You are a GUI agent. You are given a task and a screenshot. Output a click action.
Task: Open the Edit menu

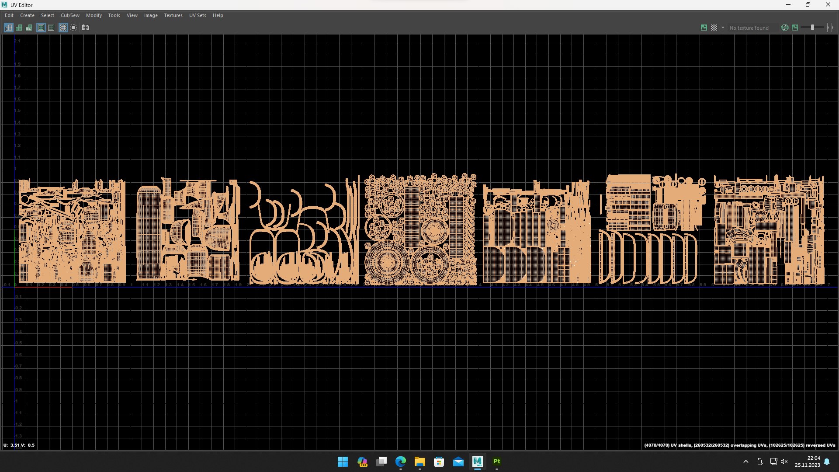pyautogui.click(x=9, y=15)
